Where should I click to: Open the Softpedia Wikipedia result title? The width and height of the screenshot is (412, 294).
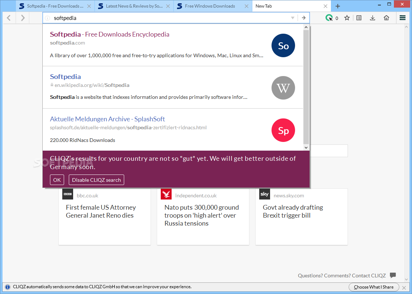pos(66,77)
